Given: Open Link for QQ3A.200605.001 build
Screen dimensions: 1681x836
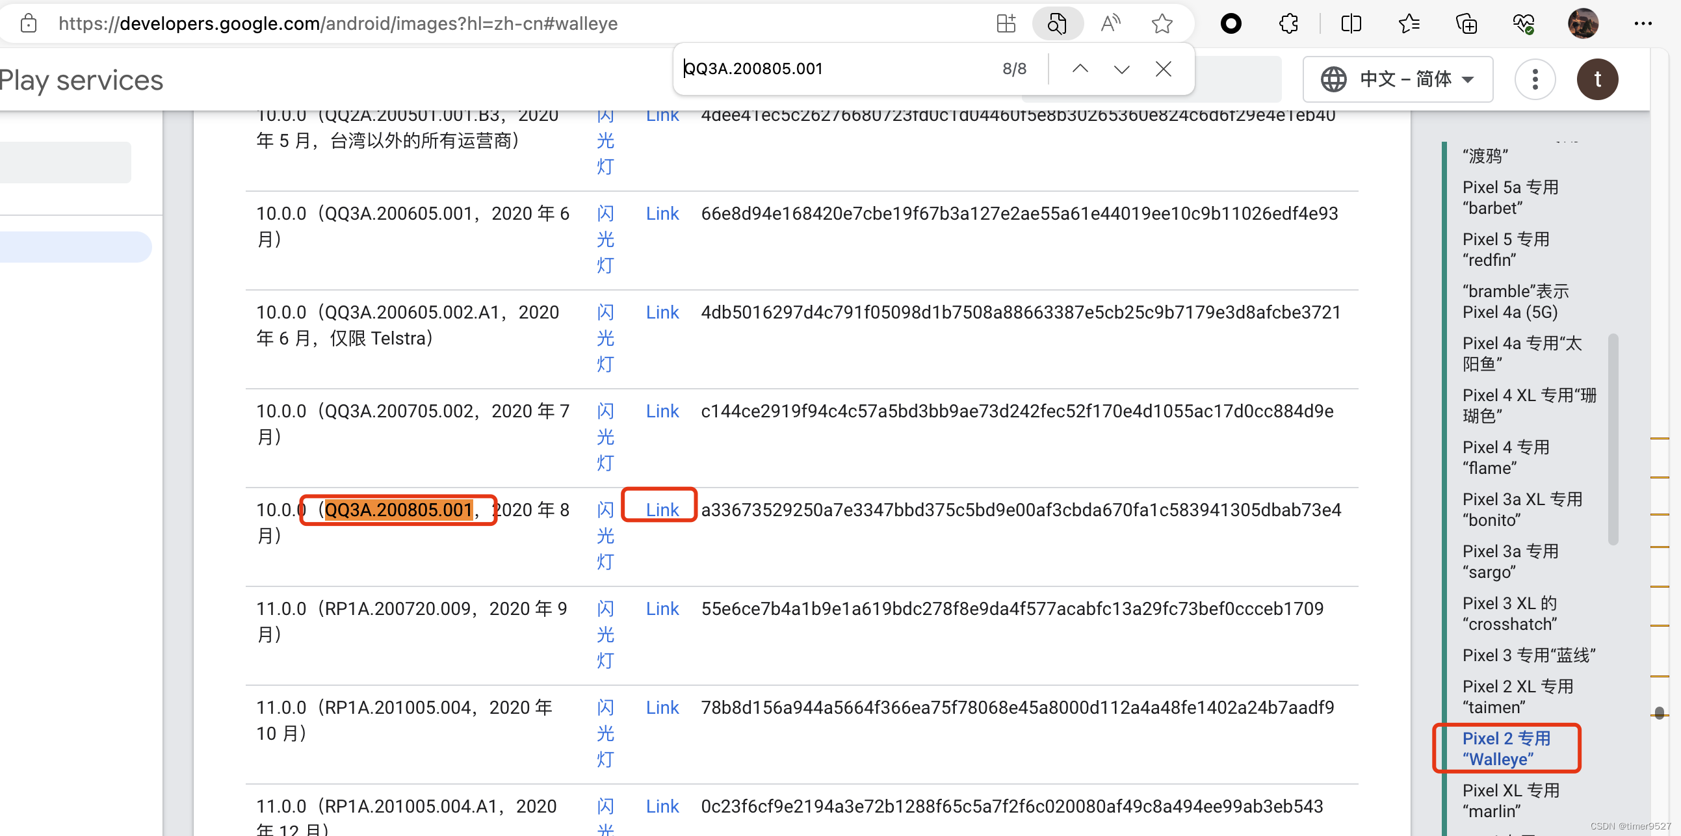Looking at the screenshot, I should click(662, 213).
